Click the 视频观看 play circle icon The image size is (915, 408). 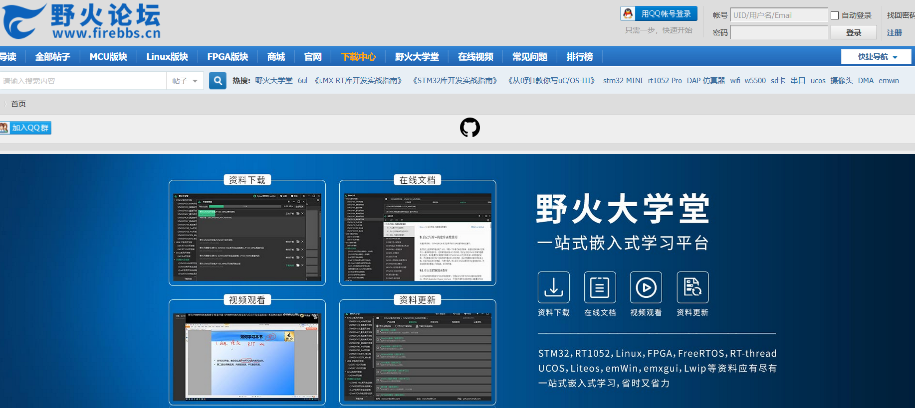click(x=646, y=287)
